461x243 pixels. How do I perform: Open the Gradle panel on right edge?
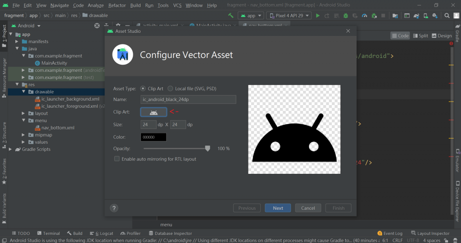pyautogui.click(x=457, y=33)
